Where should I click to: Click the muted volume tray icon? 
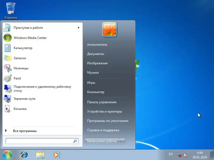185,155
